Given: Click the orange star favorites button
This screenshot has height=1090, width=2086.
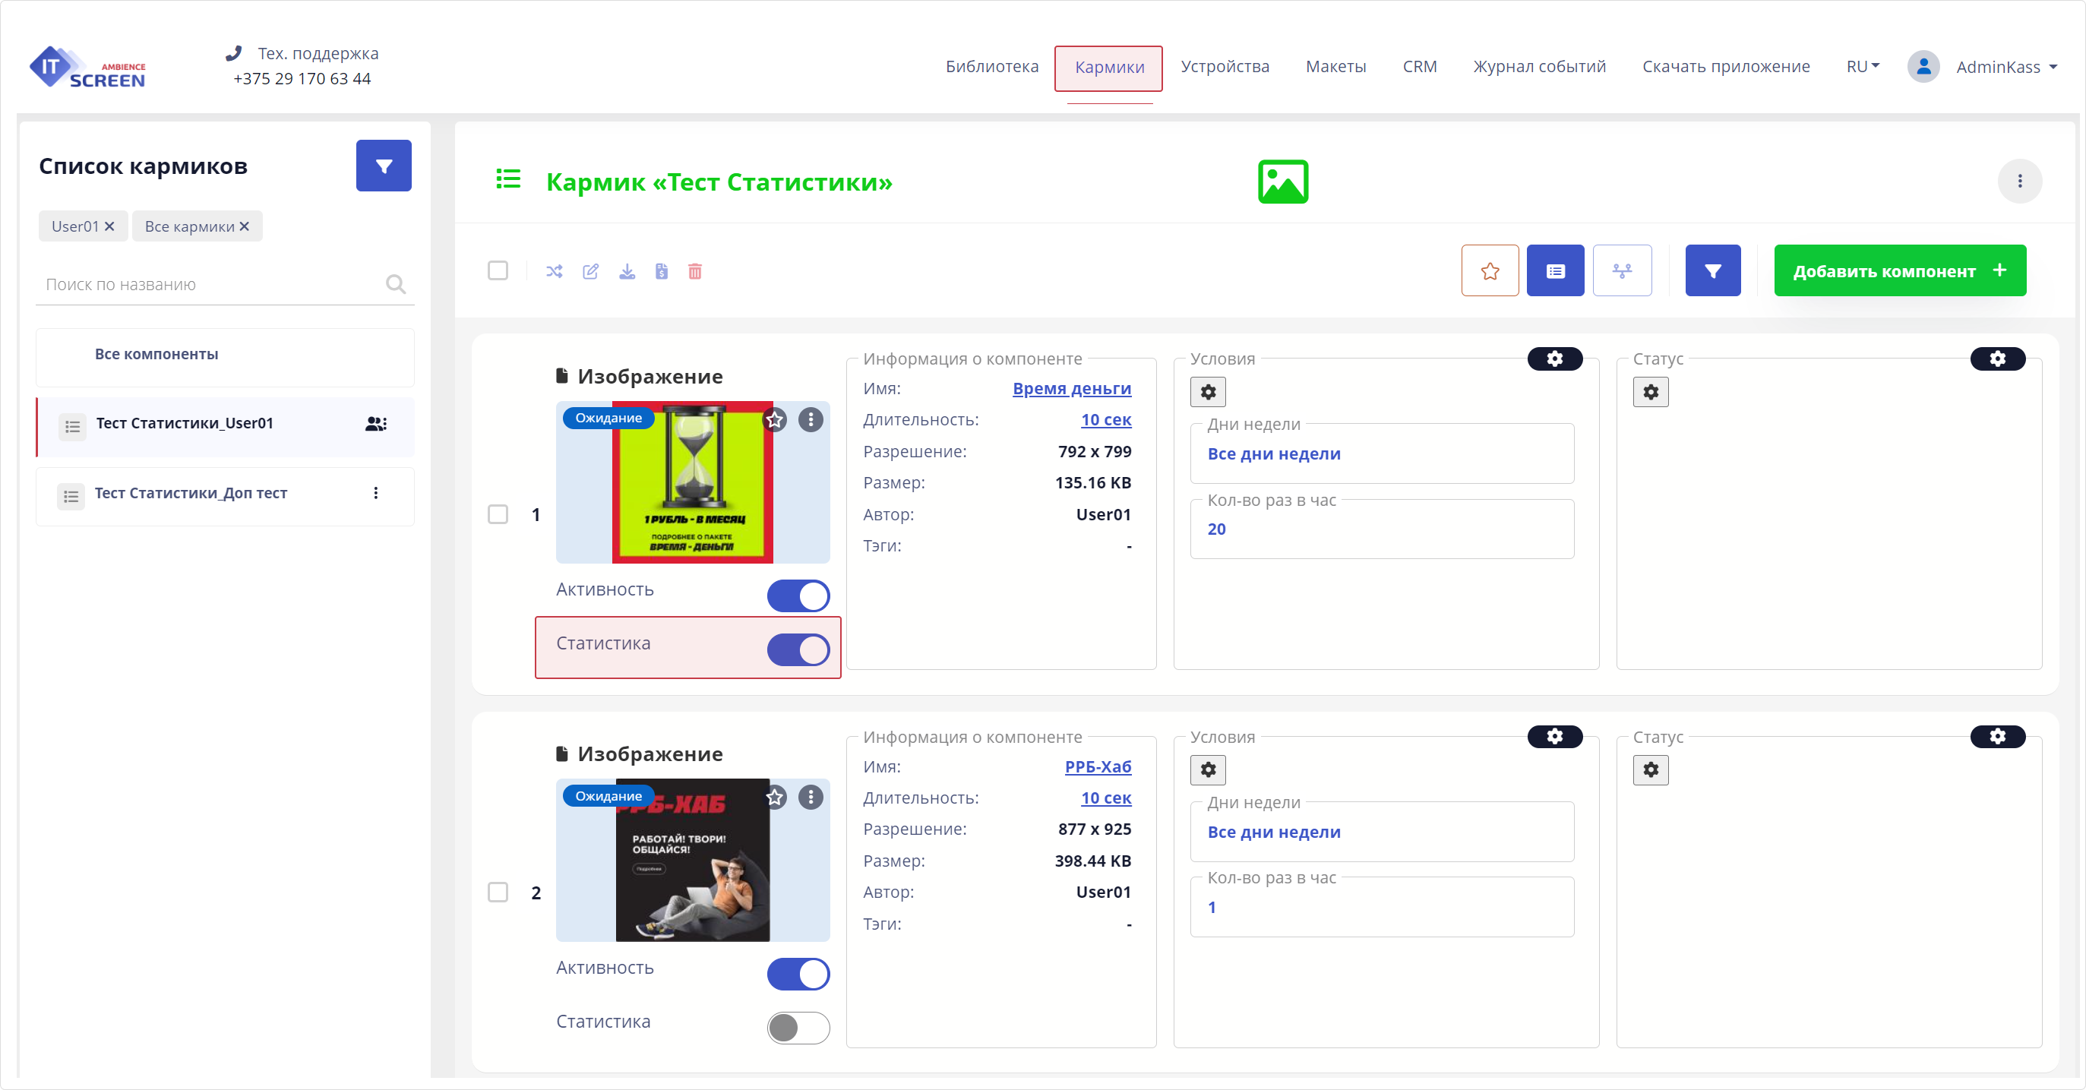Looking at the screenshot, I should [1489, 270].
